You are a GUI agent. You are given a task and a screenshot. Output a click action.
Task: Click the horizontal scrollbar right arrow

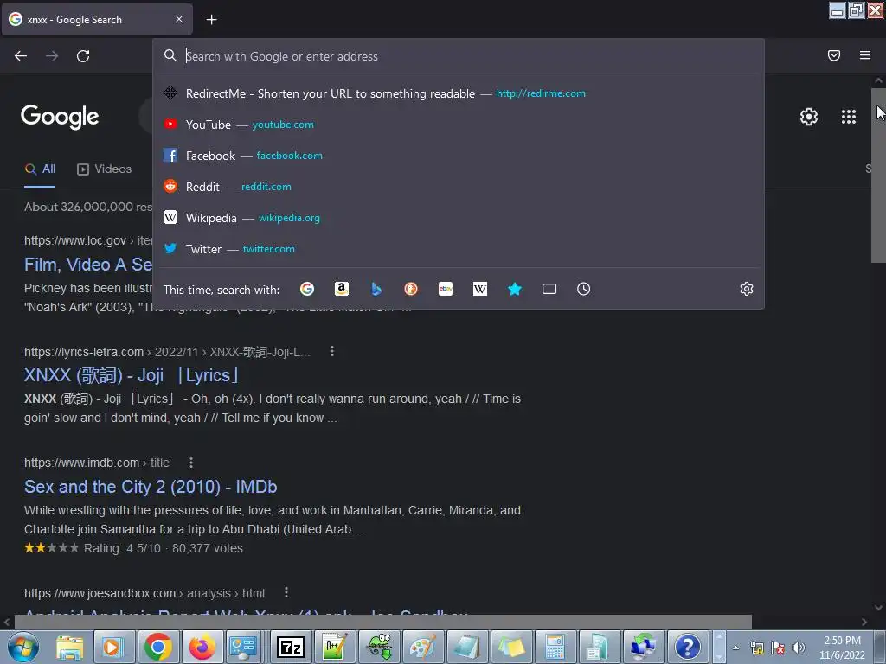pyautogui.click(x=864, y=622)
